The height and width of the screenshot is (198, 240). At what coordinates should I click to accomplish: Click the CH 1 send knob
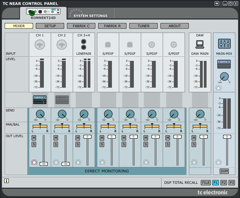pos(40,114)
